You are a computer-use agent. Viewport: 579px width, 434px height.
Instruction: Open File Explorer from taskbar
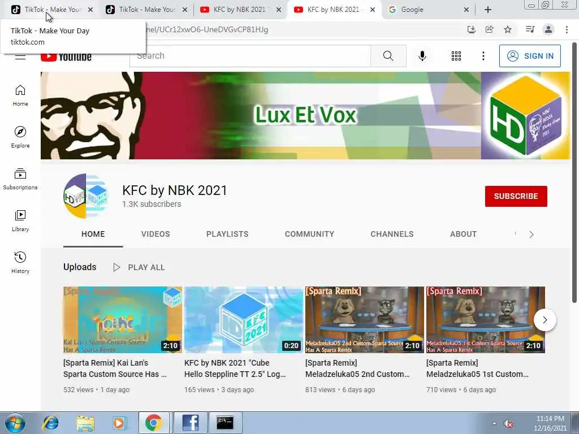click(85, 423)
